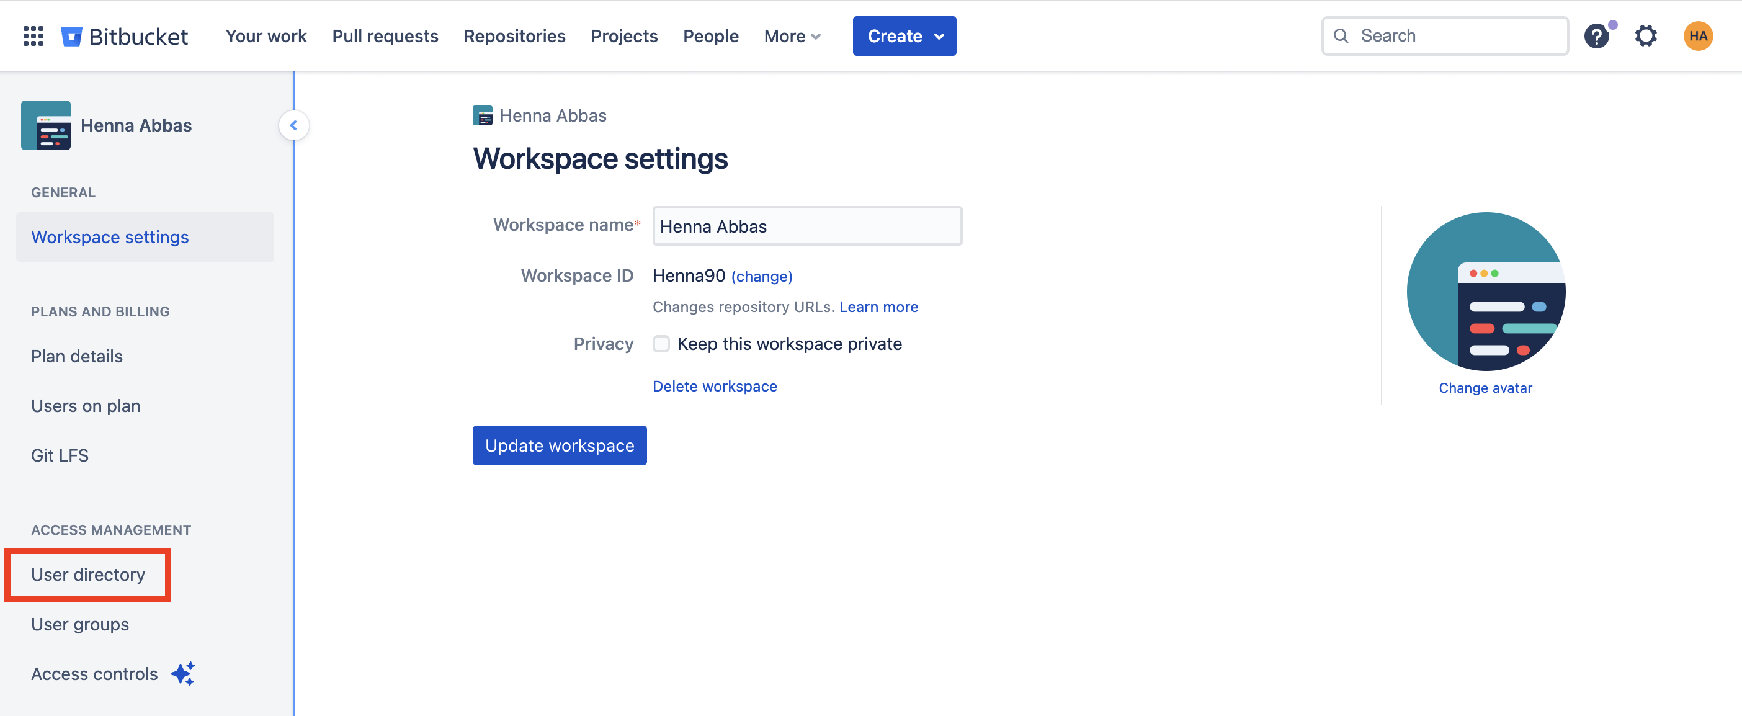Image resolution: width=1742 pixels, height=716 pixels.
Task: Click the search magnifier icon
Action: coord(1341,36)
